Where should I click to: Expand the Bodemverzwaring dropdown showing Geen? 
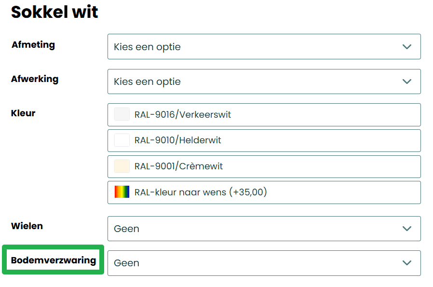click(264, 263)
